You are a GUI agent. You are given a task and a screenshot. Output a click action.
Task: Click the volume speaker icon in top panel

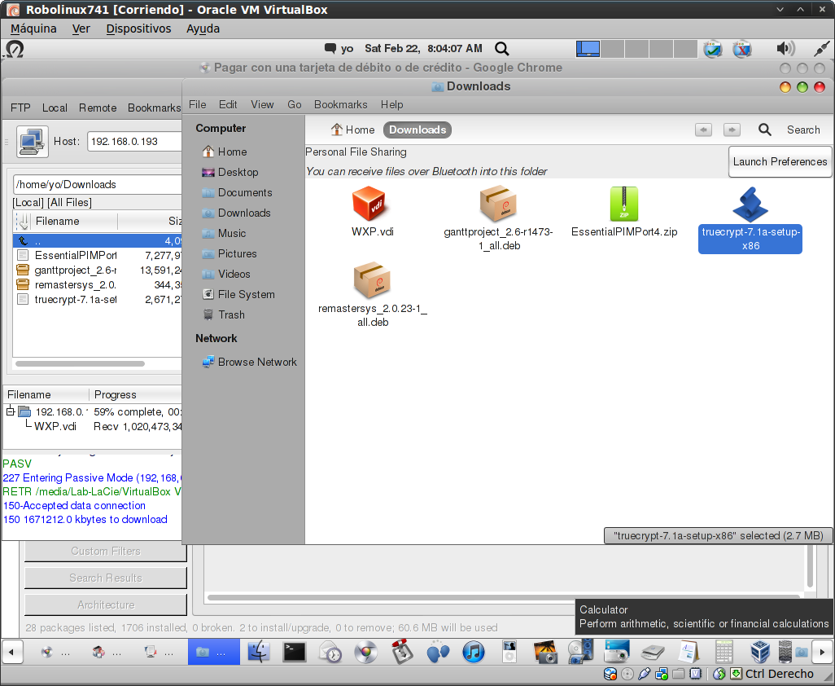[x=785, y=49]
